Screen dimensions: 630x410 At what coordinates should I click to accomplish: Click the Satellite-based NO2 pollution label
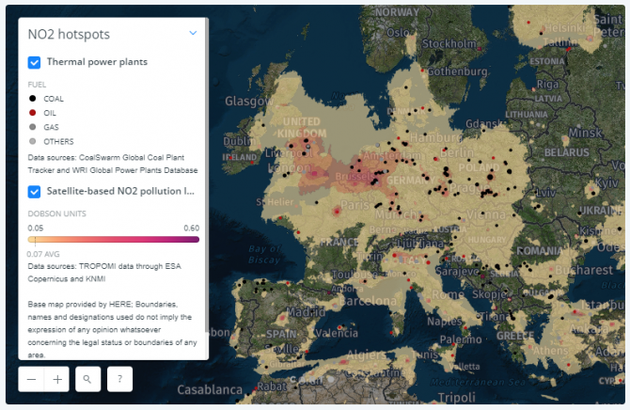[120, 191]
